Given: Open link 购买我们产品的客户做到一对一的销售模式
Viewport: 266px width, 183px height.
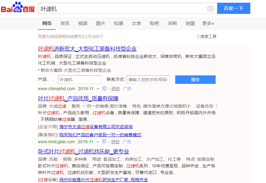Looking at the screenshot, I should click(x=100, y=135).
